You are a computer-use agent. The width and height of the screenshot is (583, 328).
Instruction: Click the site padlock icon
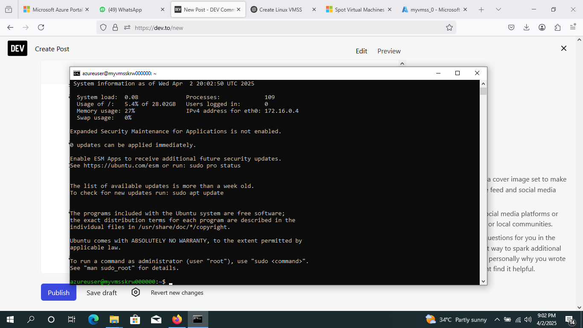click(115, 27)
